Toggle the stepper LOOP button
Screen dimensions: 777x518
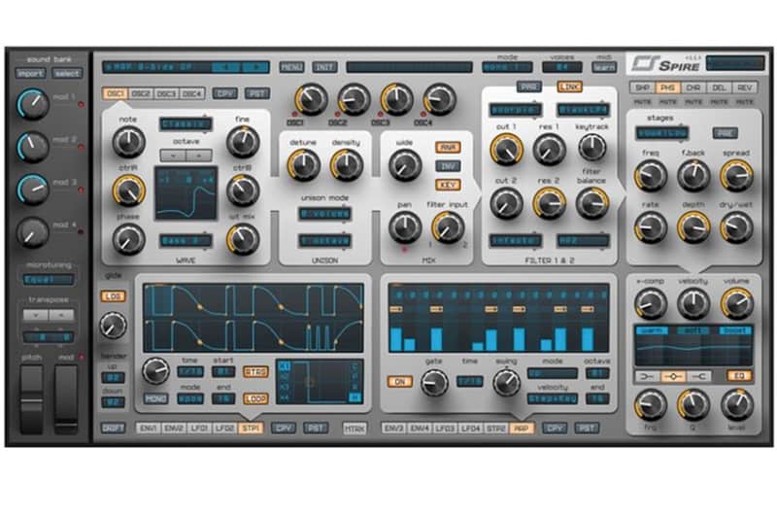(x=255, y=398)
